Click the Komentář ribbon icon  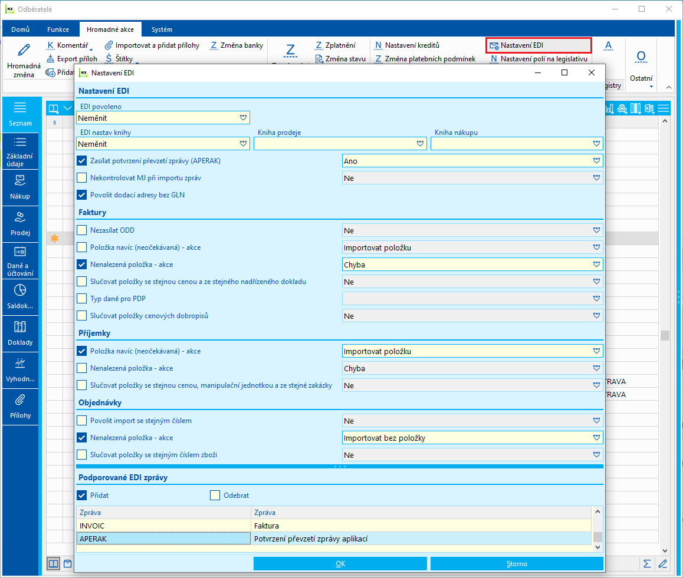tap(51, 45)
